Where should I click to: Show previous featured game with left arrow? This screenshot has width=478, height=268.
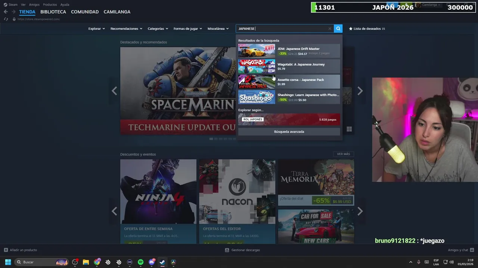coord(114,91)
